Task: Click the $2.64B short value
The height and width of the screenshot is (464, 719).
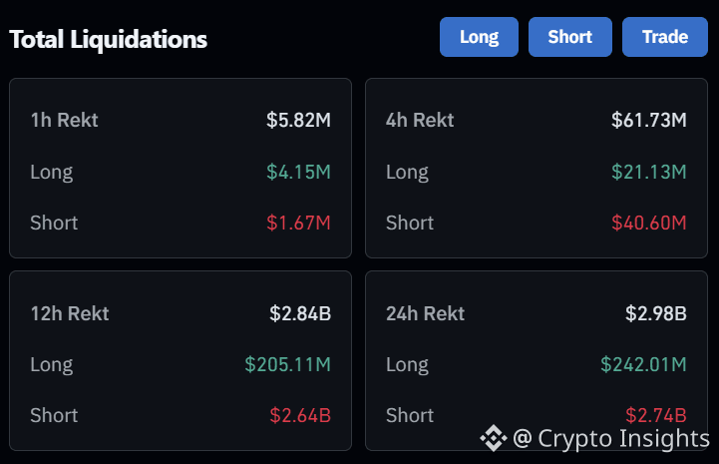Action: 300,416
